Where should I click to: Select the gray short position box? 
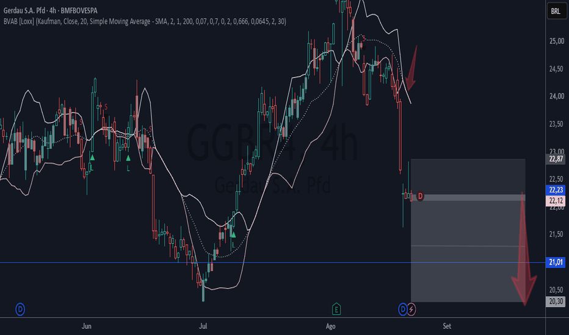pyautogui.click(x=468, y=230)
